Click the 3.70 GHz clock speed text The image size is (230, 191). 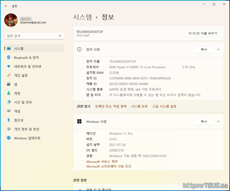pyautogui.click(x=189, y=67)
